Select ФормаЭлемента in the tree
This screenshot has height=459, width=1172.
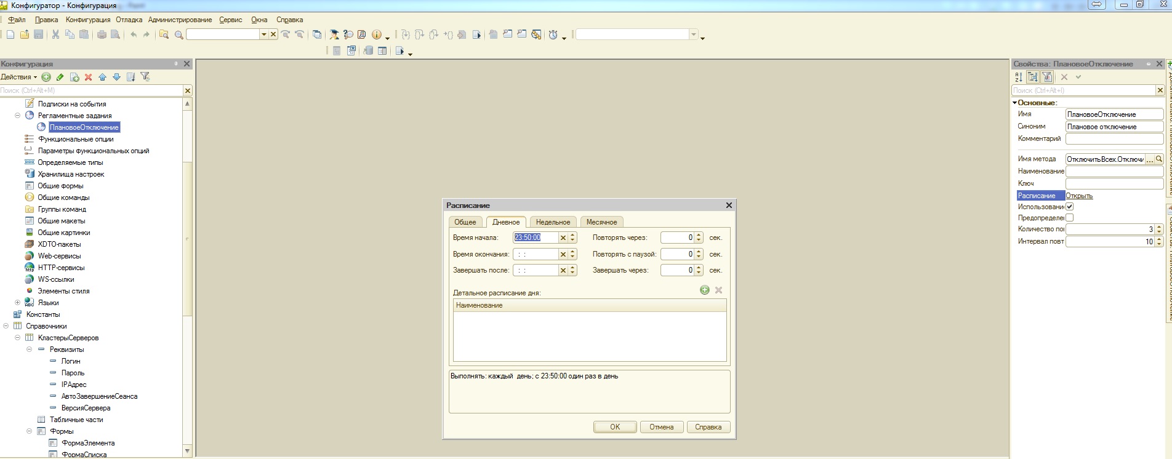click(88, 443)
